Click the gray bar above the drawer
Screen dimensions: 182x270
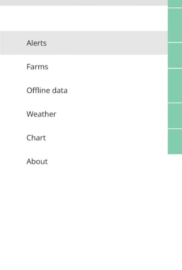[x=84, y=3]
